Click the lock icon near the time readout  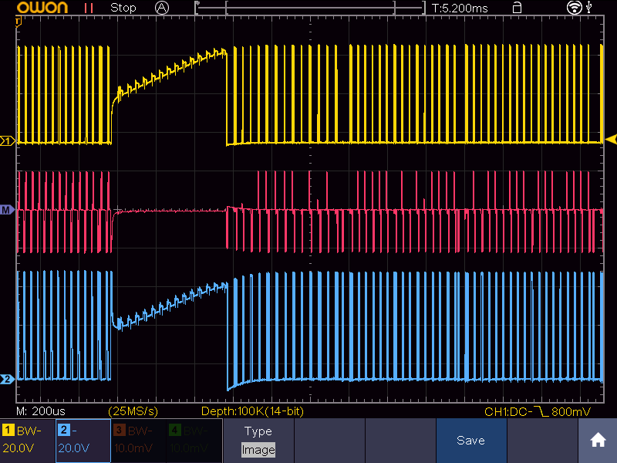(517, 8)
